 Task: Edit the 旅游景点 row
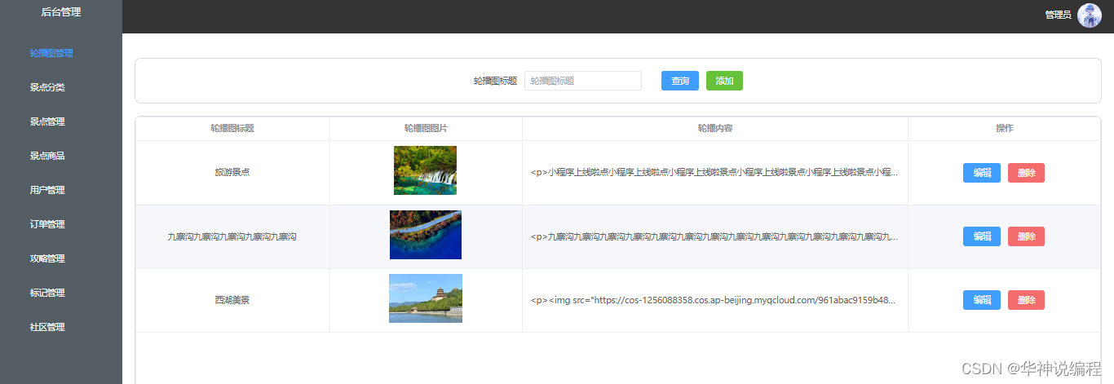point(982,173)
